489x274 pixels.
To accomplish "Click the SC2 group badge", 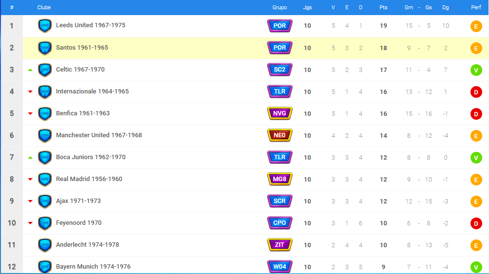I will click(x=279, y=70).
